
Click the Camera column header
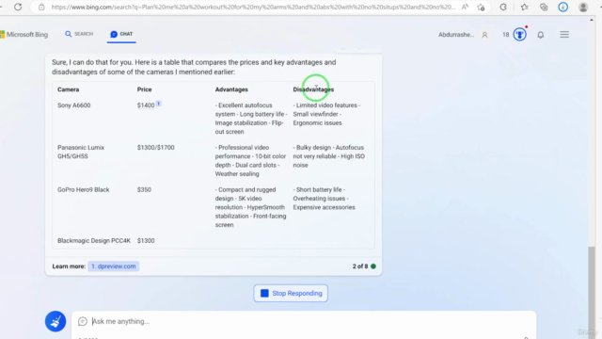pos(69,89)
